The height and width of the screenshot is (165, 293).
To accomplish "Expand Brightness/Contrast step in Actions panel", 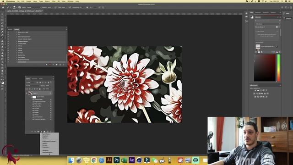I will 16,60.
